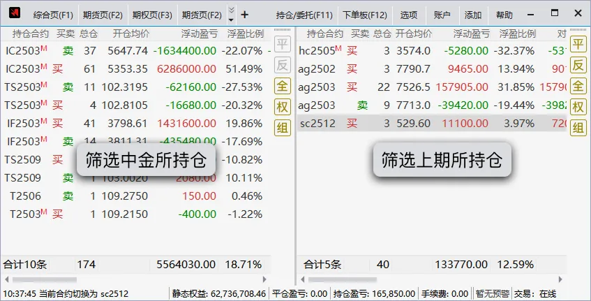Screen dimensions: 591x301
Task: Select ag2502 买 position row
Action: pos(432,68)
